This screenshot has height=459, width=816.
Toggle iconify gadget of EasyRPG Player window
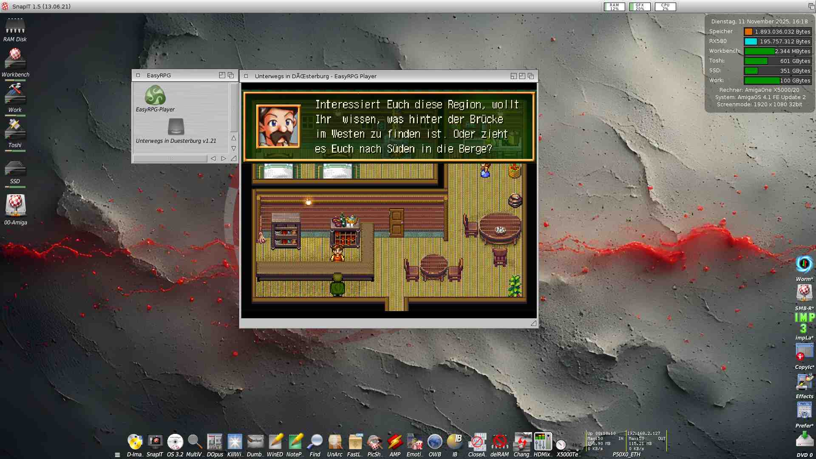point(513,76)
